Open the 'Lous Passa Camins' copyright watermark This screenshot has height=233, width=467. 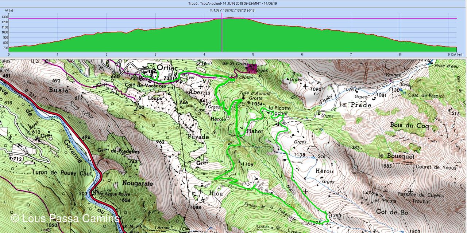(x=65, y=218)
